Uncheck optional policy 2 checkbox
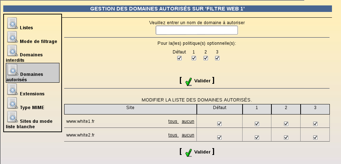 point(206,58)
